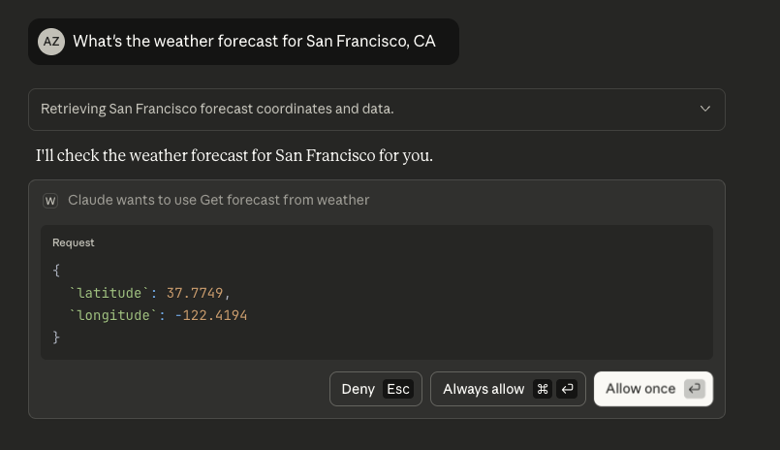This screenshot has width=780, height=450.
Task: Allow the weather tool once
Action: (x=653, y=389)
